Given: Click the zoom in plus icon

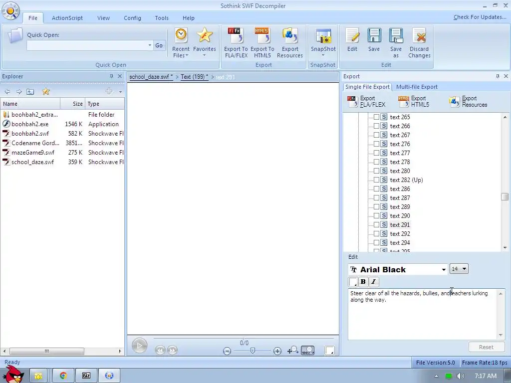Looking at the screenshot, I should (277, 351).
